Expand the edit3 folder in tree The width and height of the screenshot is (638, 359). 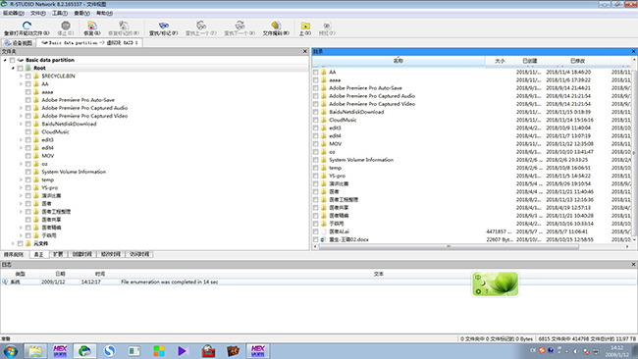[x=21, y=140]
